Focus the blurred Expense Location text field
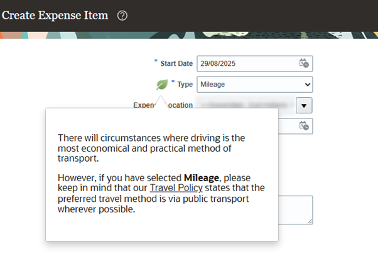This screenshot has width=378, height=272. click(244, 105)
